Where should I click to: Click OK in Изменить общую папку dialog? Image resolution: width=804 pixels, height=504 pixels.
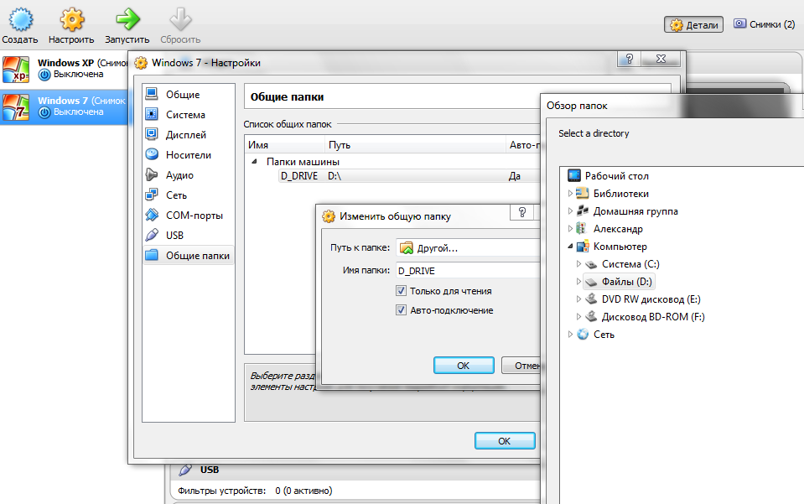click(463, 366)
